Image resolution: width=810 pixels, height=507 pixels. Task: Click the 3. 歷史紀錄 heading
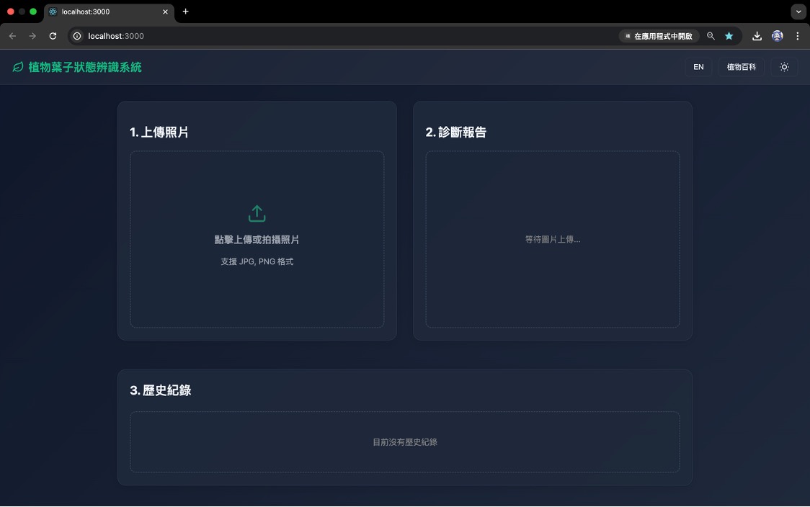160,390
